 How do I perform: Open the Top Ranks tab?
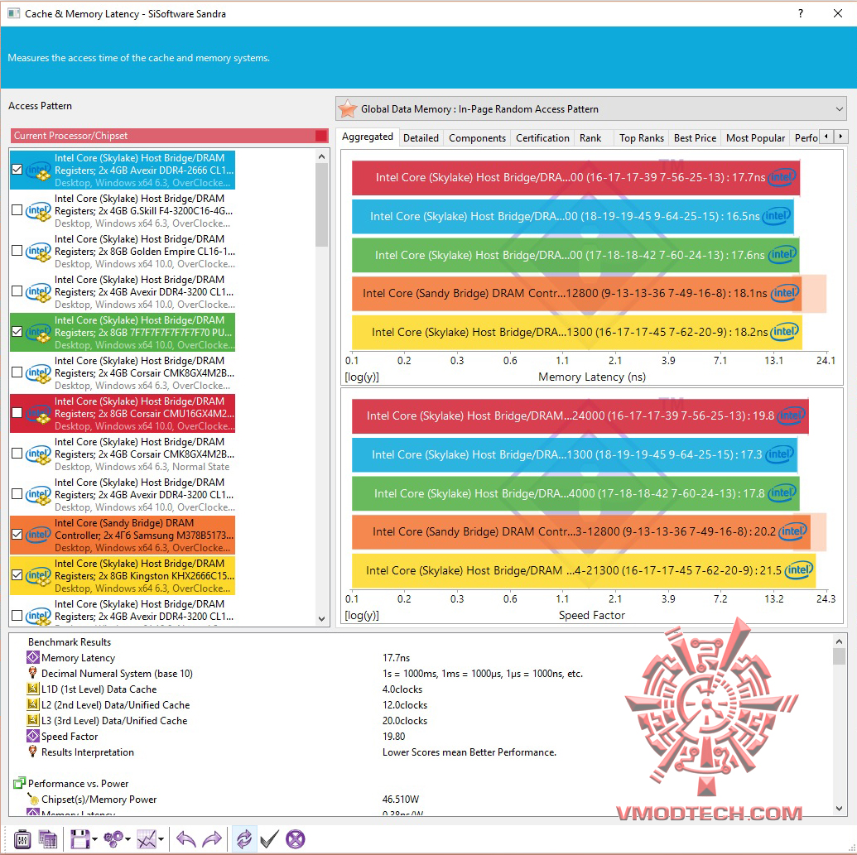coord(641,138)
